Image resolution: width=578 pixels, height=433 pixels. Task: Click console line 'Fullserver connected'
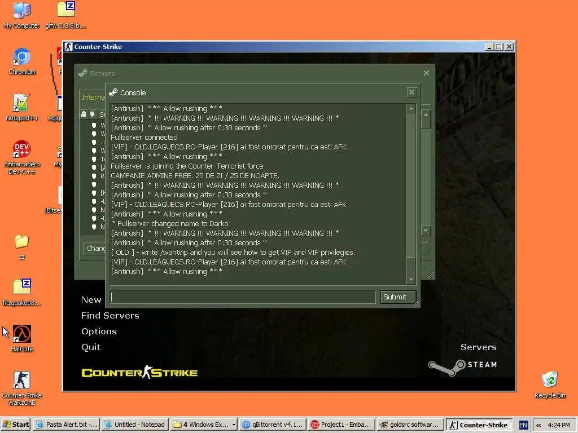144,138
